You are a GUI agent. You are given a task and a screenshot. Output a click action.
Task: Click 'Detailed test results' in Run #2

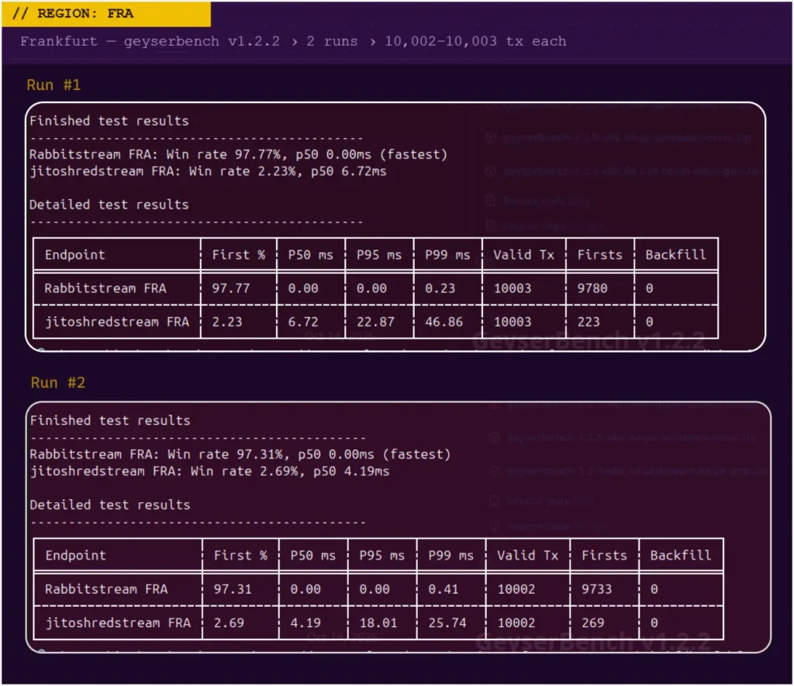110,505
